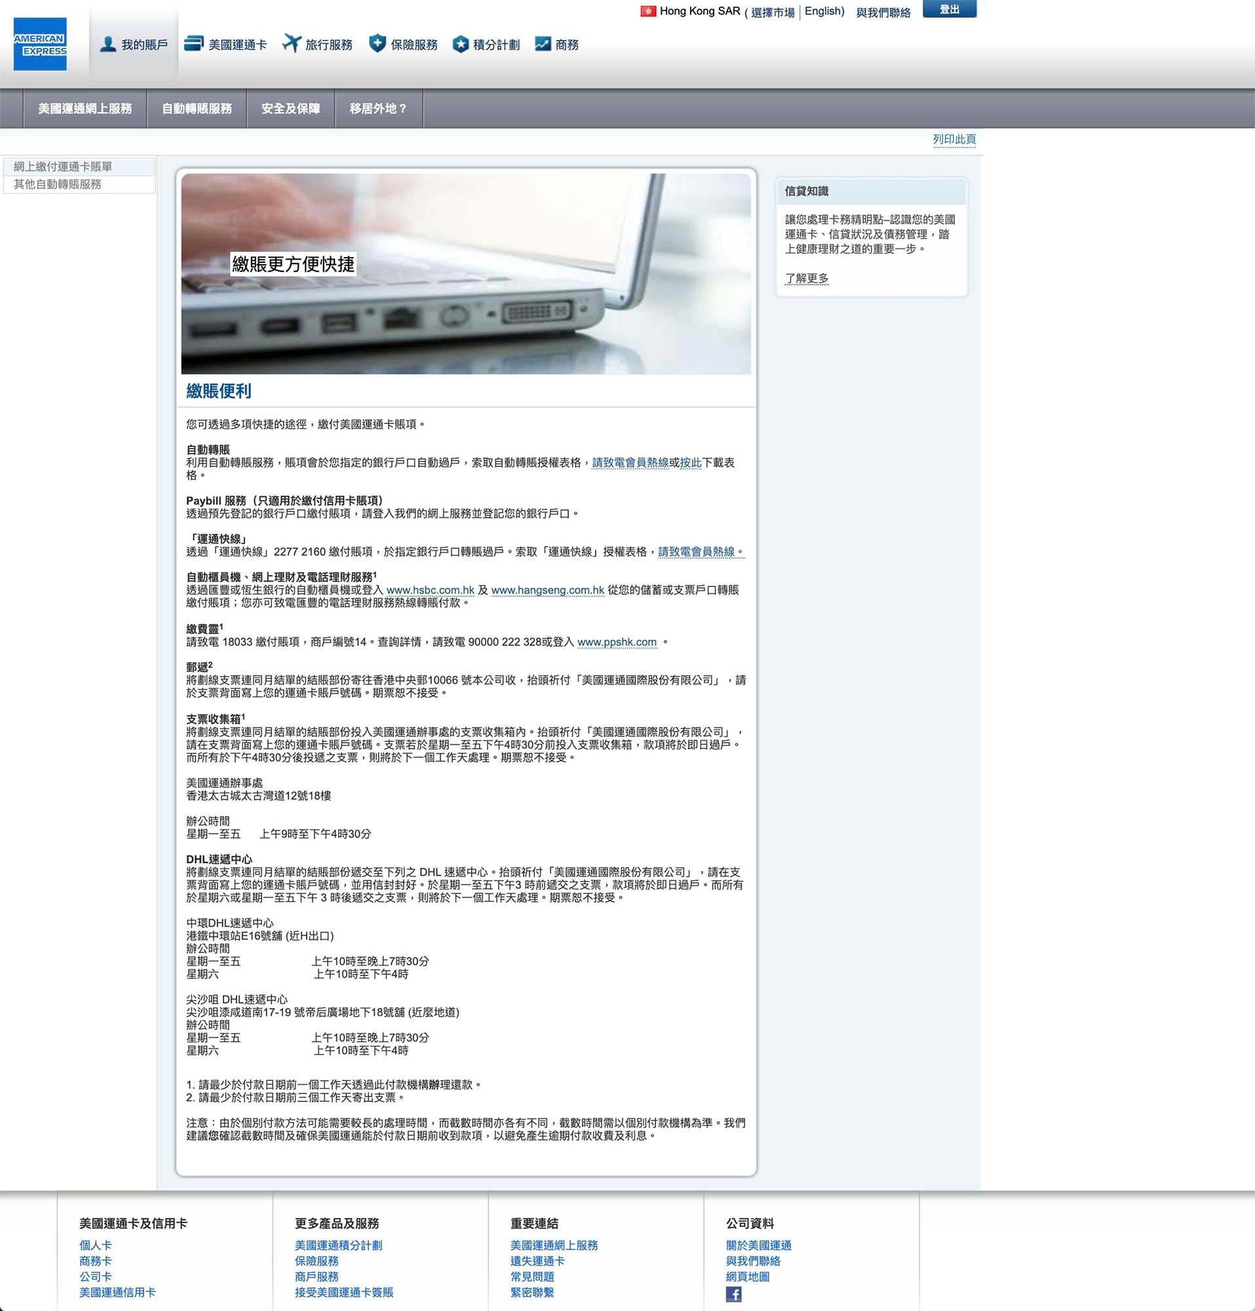Image resolution: width=1255 pixels, height=1311 pixels.
Task: Click the Hong Kong flag icon
Action: point(647,11)
